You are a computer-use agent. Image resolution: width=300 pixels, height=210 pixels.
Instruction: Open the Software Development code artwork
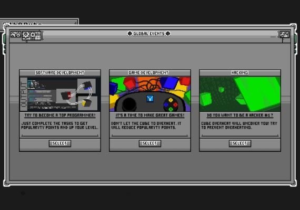[60, 94]
